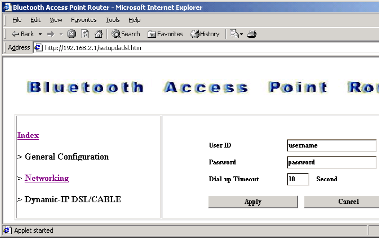Click the 'User ID' label
This screenshot has width=379, height=238.
(220, 145)
